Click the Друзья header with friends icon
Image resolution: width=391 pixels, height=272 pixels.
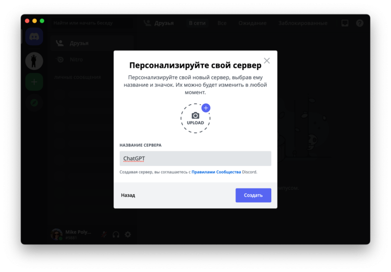coord(159,23)
